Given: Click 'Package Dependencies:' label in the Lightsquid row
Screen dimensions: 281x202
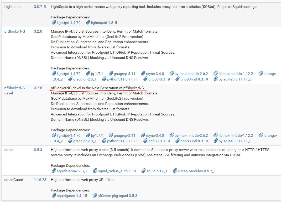Looking at the screenshot, I should [x=70, y=17].
